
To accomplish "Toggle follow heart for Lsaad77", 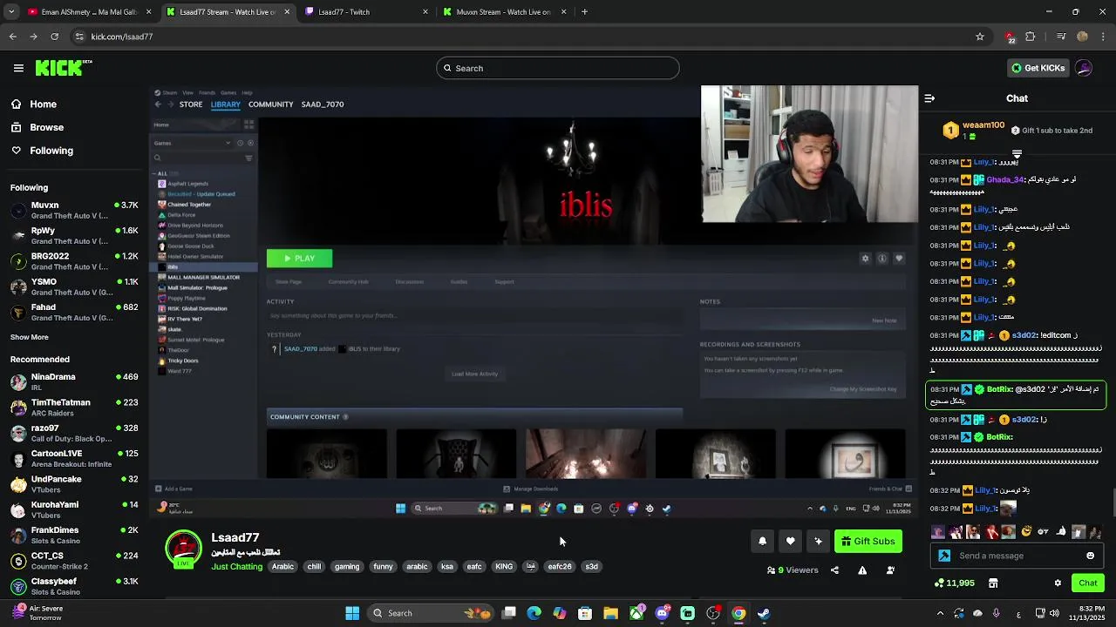I will pos(790,542).
